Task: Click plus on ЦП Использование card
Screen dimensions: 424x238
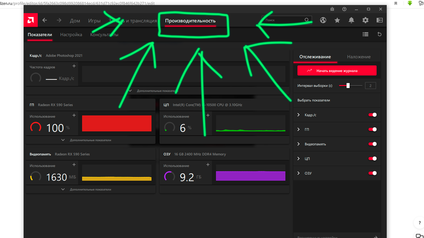Action: click(x=208, y=115)
